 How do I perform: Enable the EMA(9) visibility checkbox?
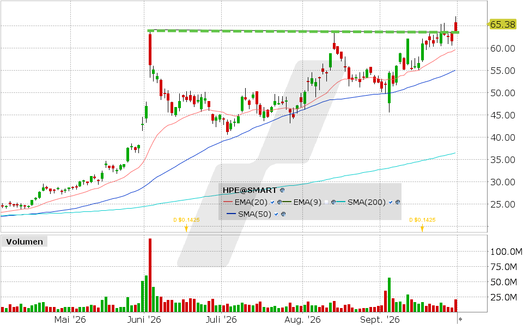click(x=326, y=202)
